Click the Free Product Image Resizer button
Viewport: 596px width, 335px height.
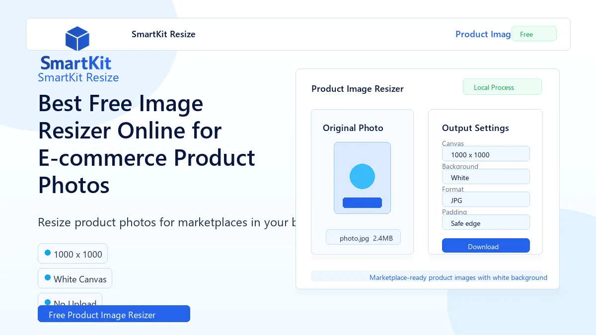[114, 314]
